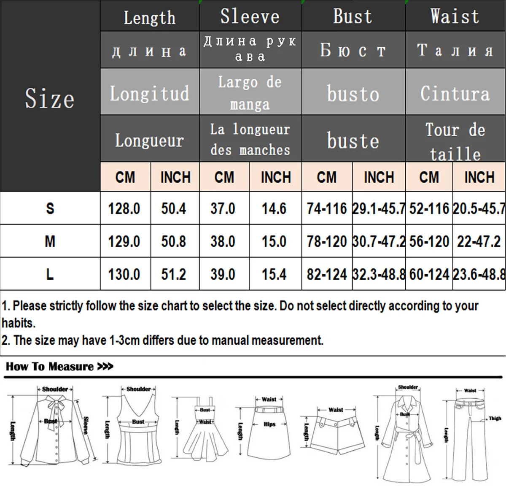Image resolution: width=506 pixels, height=489 pixels.
Task: Click the size S row label
Action: tap(50, 208)
